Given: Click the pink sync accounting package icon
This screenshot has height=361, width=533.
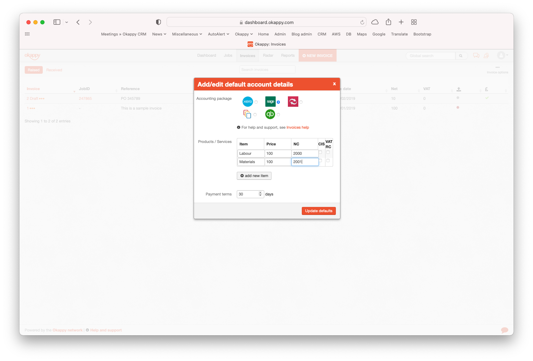Looking at the screenshot, I should tap(293, 102).
